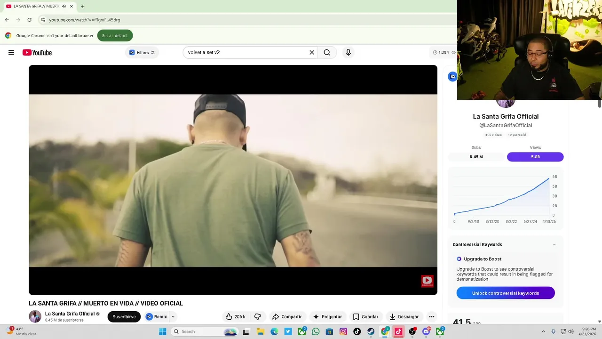602x339 pixels.
Task: Reload the page
Action: tap(29, 20)
